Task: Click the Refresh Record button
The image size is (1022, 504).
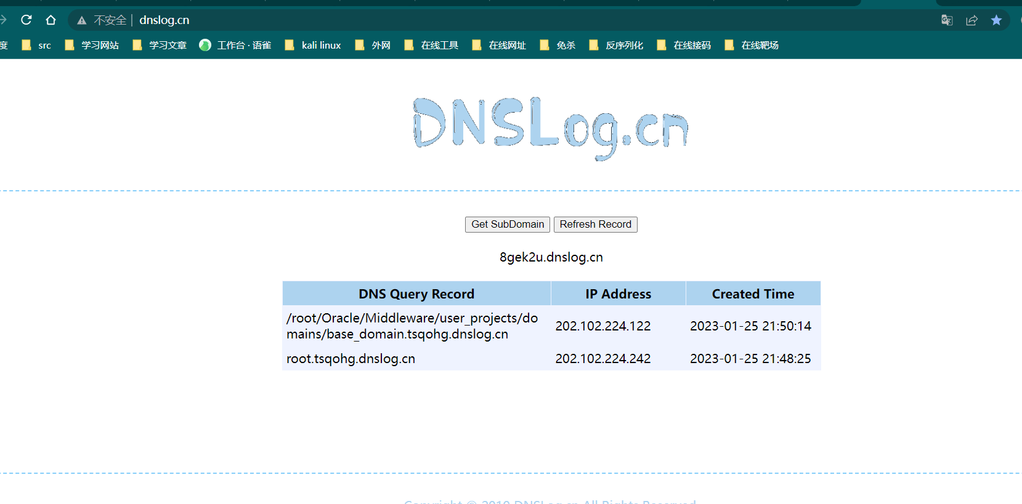Action: [596, 225]
